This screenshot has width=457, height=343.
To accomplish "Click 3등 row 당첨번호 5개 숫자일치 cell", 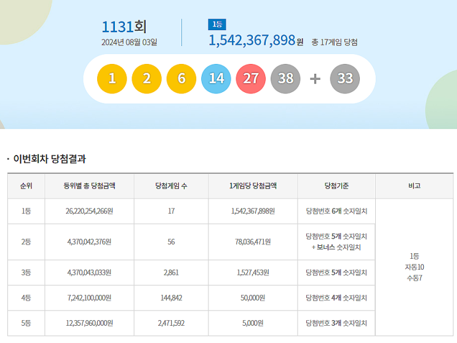I will click(x=336, y=273).
